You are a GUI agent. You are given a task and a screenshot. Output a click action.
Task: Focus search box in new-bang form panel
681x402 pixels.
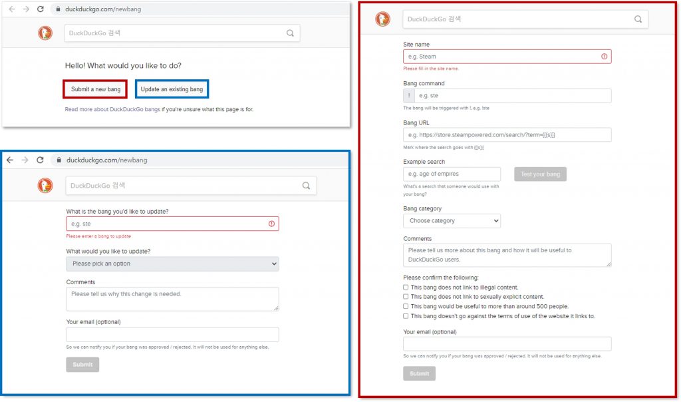pyautogui.click(x=525, y=19)
